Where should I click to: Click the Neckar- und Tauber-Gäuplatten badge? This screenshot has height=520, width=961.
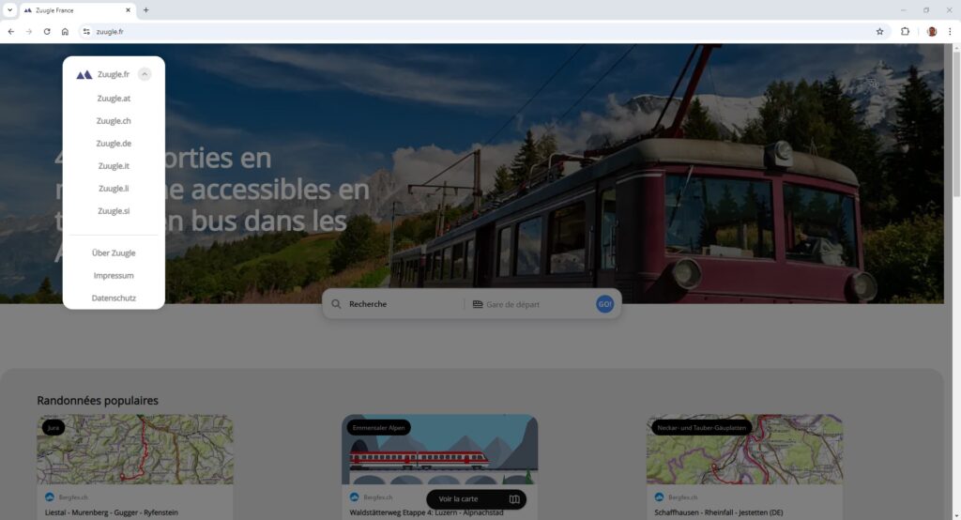point(702,428)
